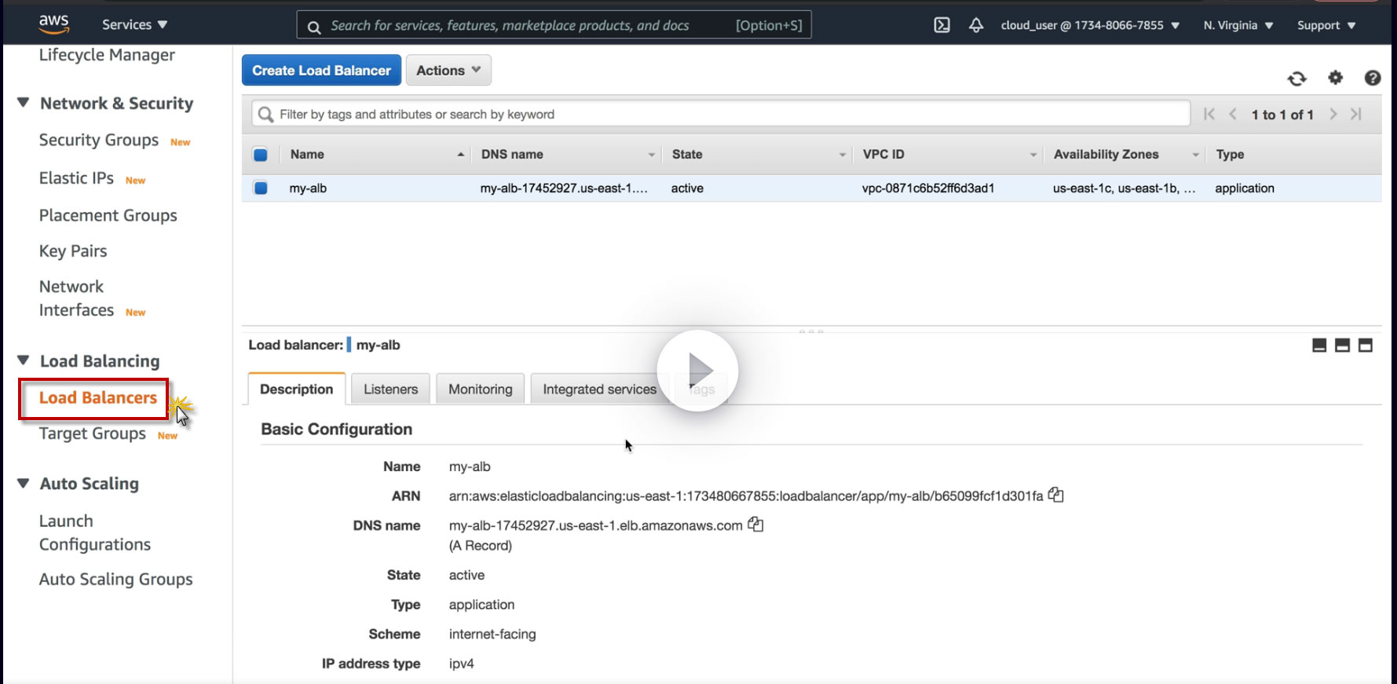This screenshot has width=1397, height=684.
Task: Open Elastic IPs in sidebar
Action: pyautogui.click(x=76, y=178)
